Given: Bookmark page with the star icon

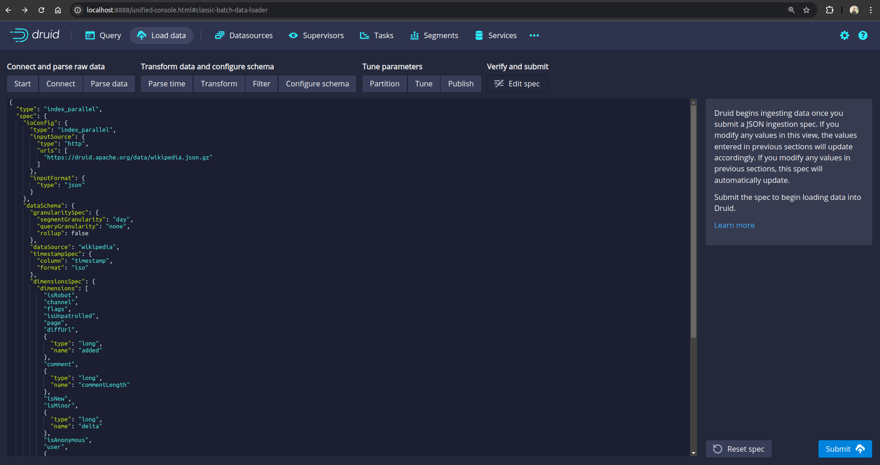Looking at the screenshot, I should (x=806, y=10).
